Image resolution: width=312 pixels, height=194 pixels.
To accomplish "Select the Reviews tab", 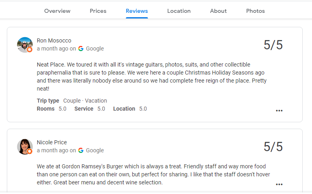I will pyautogui.click(x=137, y=11).
